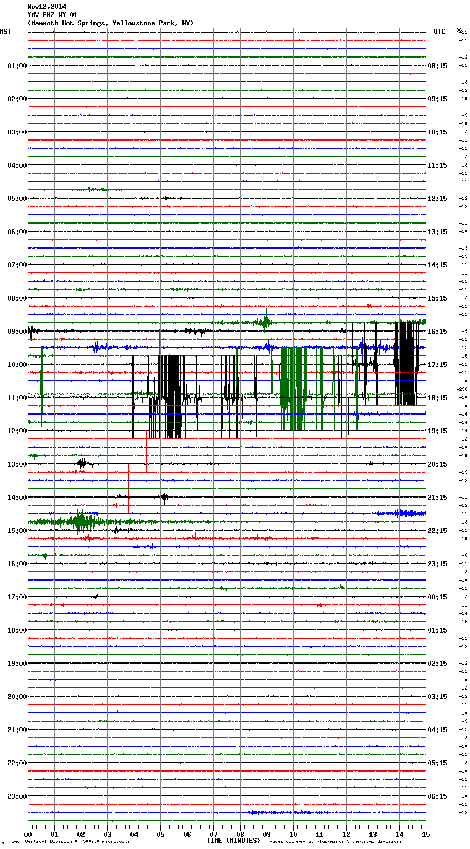Click the 10:15 UTC time label
Screen dimensions: 470x849
coord(437,132)
